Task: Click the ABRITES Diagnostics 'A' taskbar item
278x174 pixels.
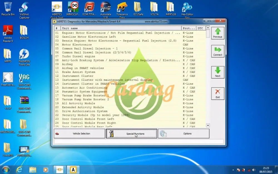Action: coord(73,170)
